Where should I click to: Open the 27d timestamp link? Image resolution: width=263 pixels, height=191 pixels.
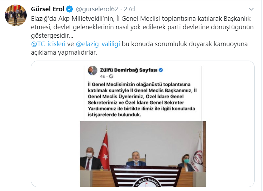click(x=129, y=9)
